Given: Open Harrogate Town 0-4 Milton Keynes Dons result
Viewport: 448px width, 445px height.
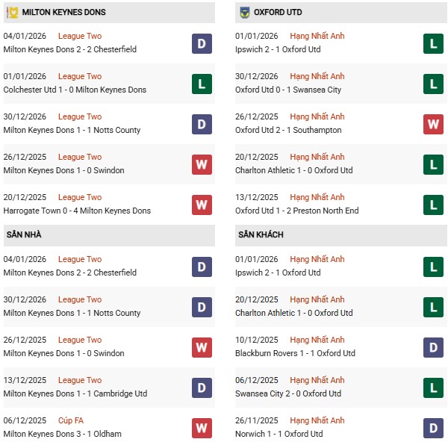Looking at the screenshot, I should click(77, 211).
